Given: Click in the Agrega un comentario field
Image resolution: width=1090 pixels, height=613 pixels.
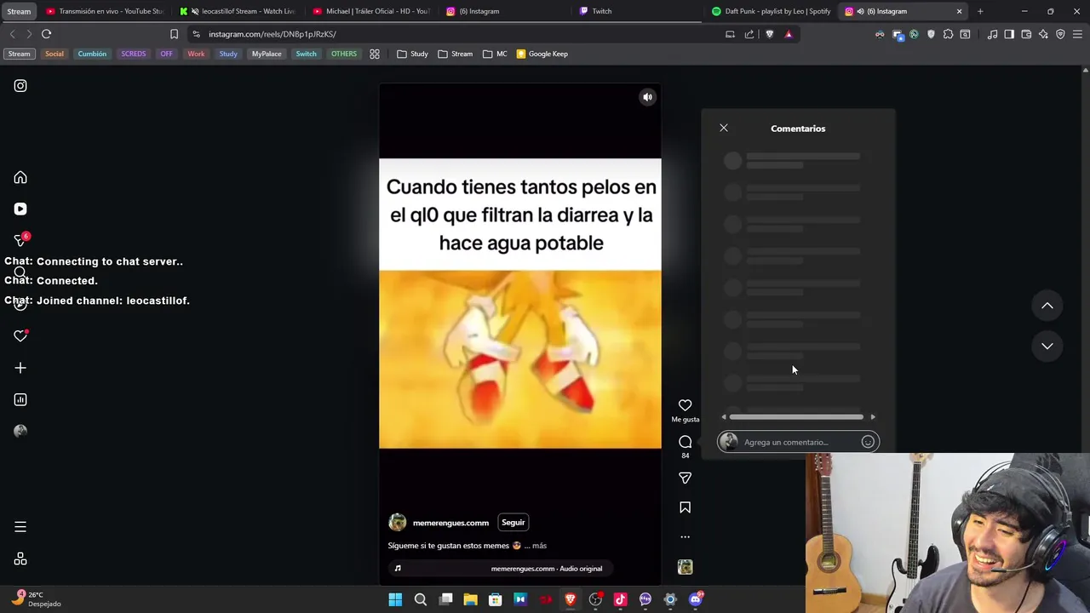Looking at the screenshot, I should tap(799, 442).
